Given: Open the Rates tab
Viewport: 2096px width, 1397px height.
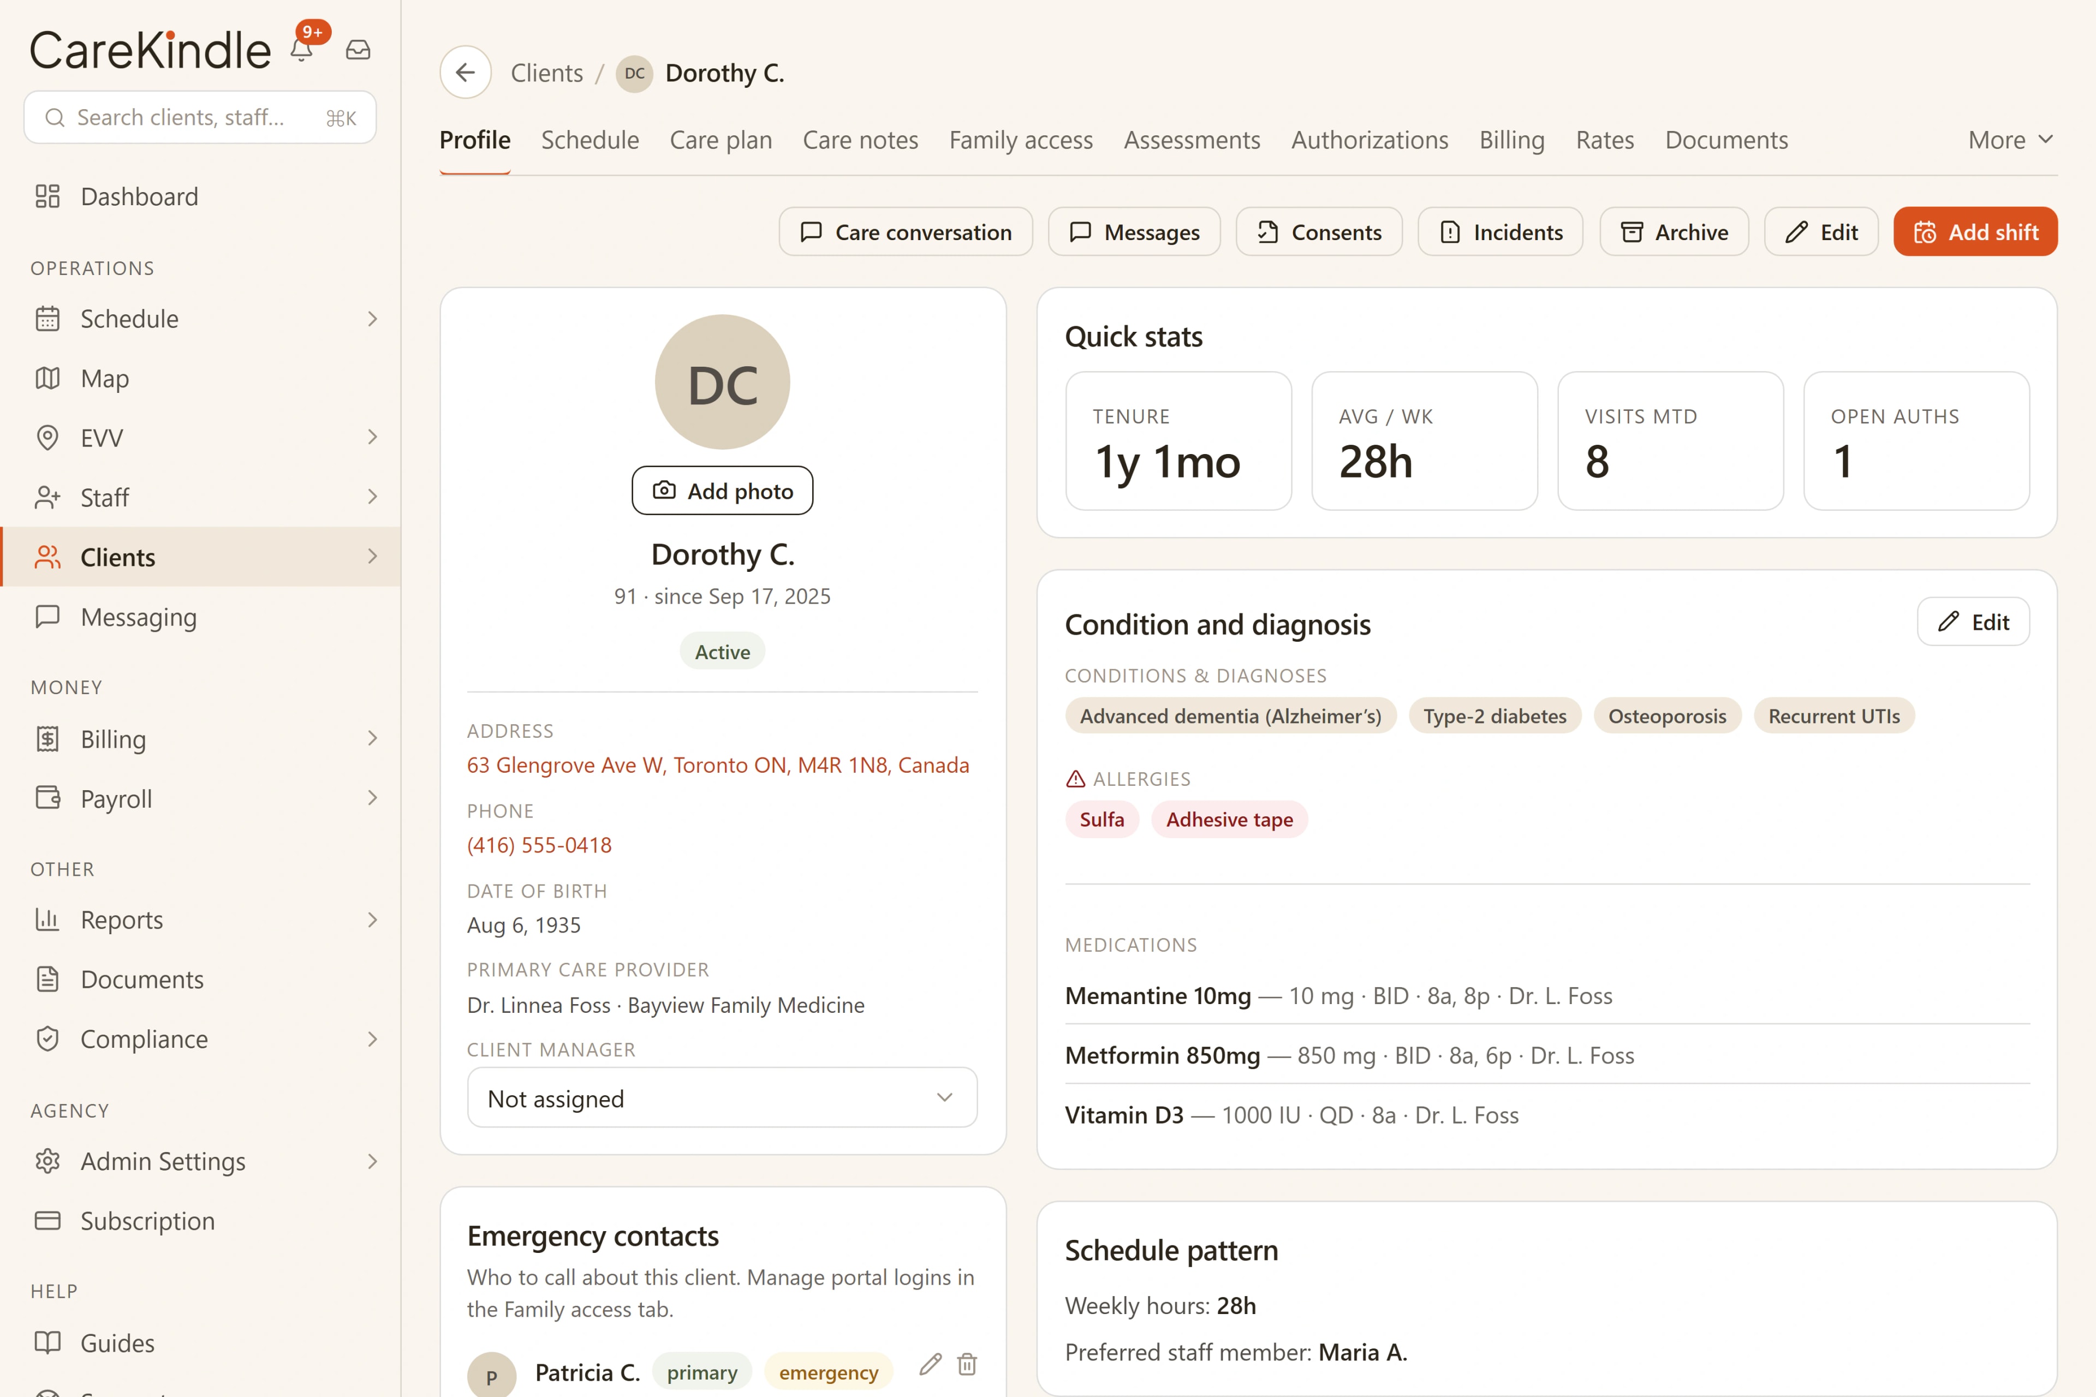Looking at the screenshot, I should [x=1604, y=140].
